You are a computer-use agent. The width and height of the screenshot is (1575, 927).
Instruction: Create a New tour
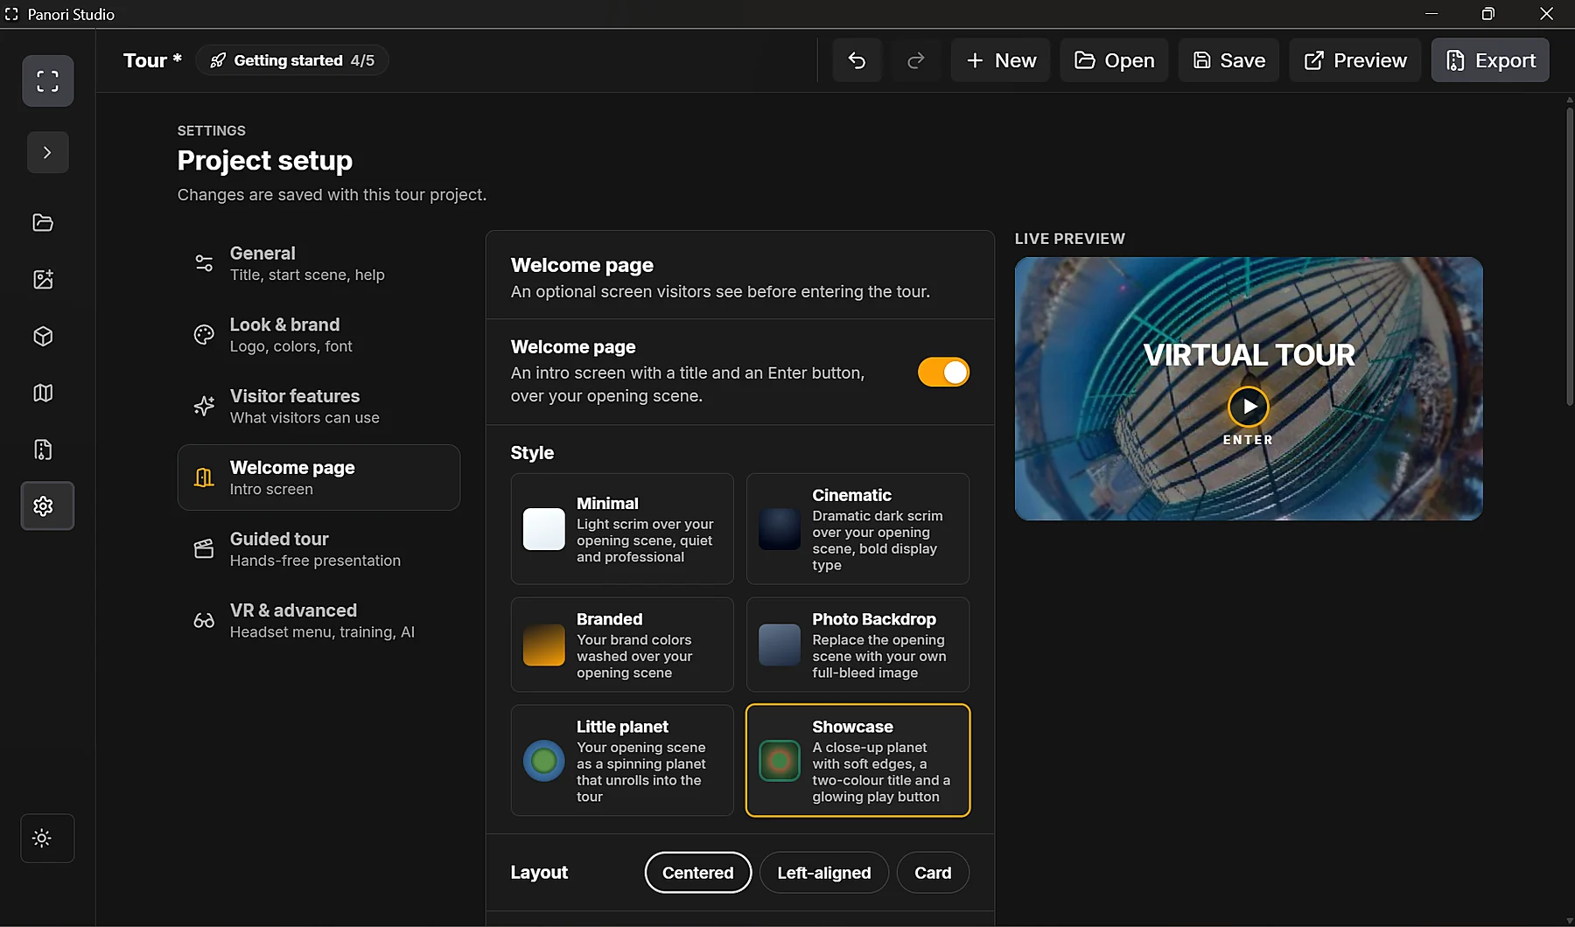pyautogui.click(x=1000, y=60)
